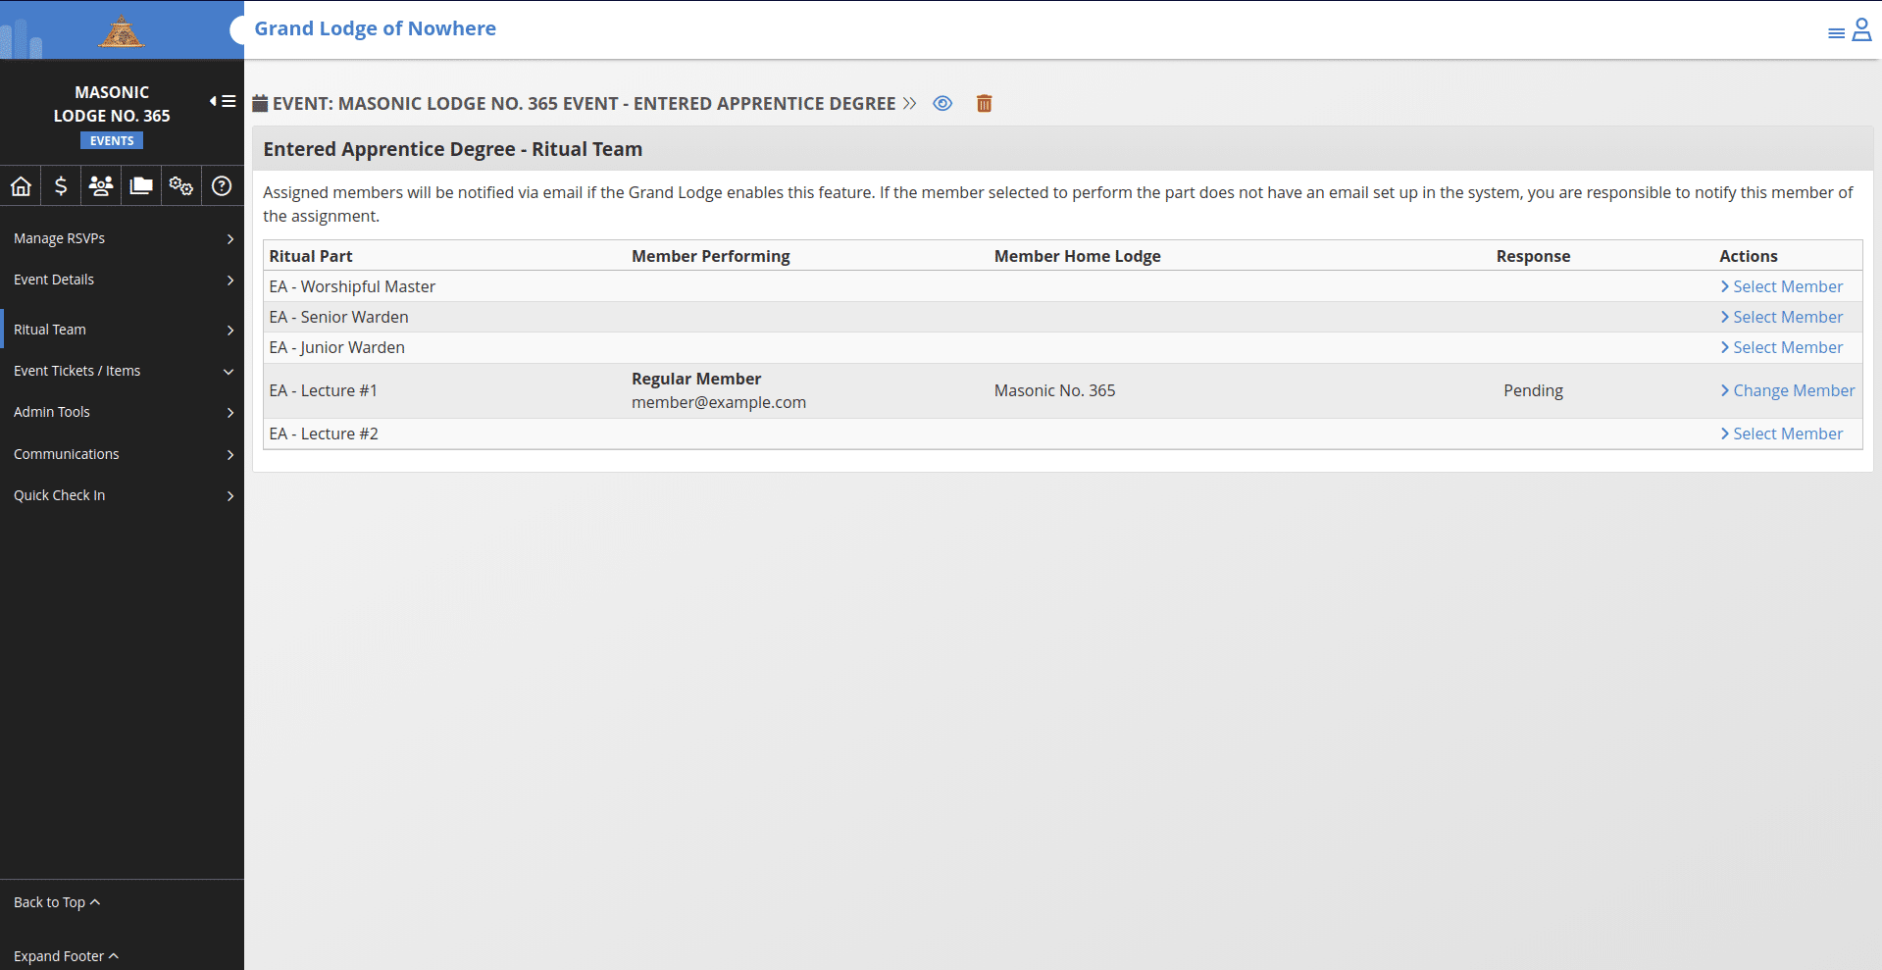Delete event using the trash icon
The image size is (1882, 970).
point(985,103)
